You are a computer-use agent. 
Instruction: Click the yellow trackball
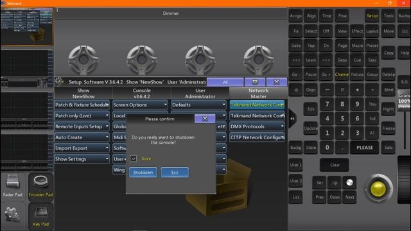click(x=378, y=189)
